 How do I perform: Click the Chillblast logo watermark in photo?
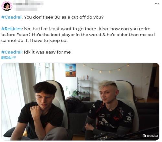pyautogui.click(x=150, y=136)
